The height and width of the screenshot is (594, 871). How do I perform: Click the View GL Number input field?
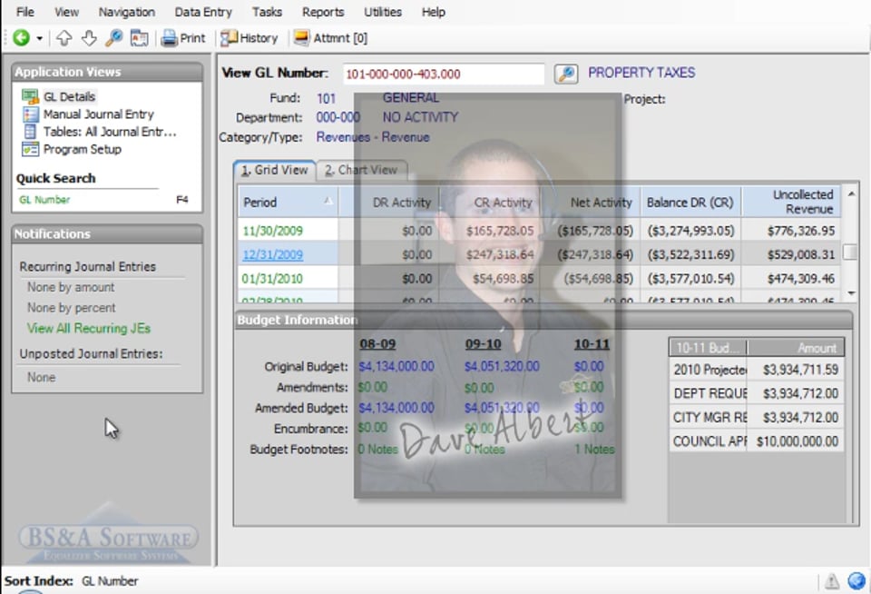(x=444, y=74)
